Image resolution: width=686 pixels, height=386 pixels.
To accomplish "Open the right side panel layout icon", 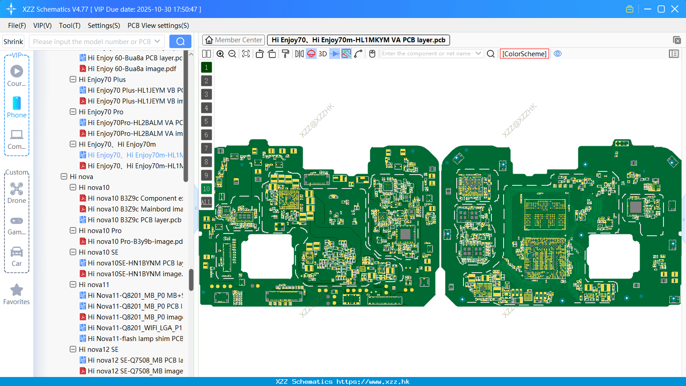I will point(674,54).
